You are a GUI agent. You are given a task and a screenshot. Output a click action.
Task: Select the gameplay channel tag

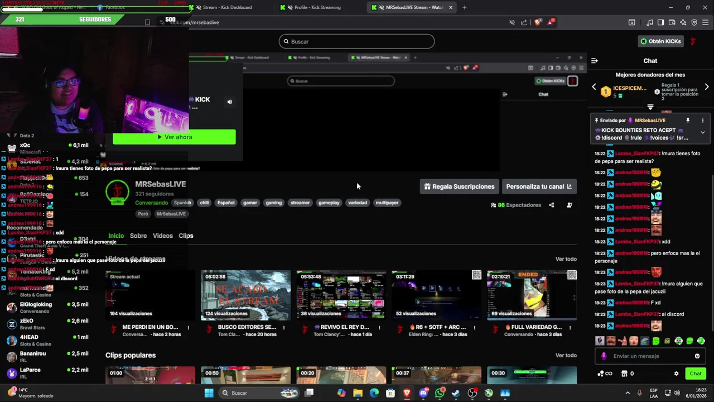(x=329, y=203)
